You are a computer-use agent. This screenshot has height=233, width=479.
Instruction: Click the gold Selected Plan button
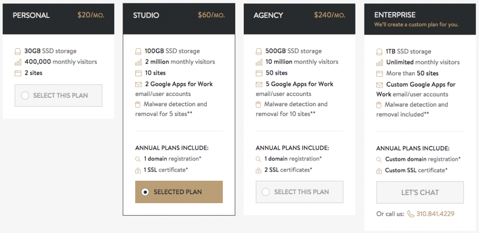coord(179,192)
